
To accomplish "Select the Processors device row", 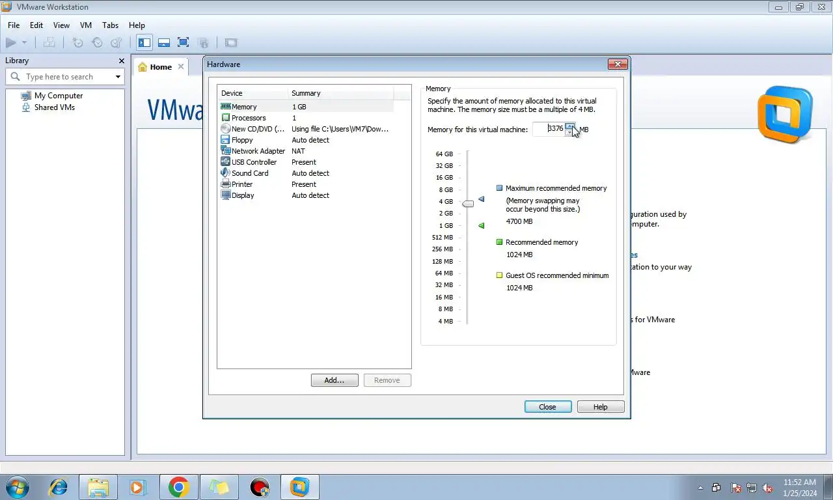I will point(307,118).
